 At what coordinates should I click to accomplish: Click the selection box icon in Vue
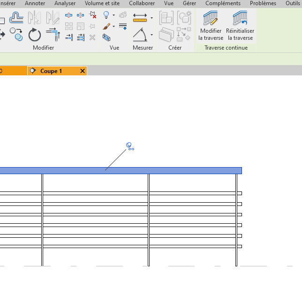106,37
